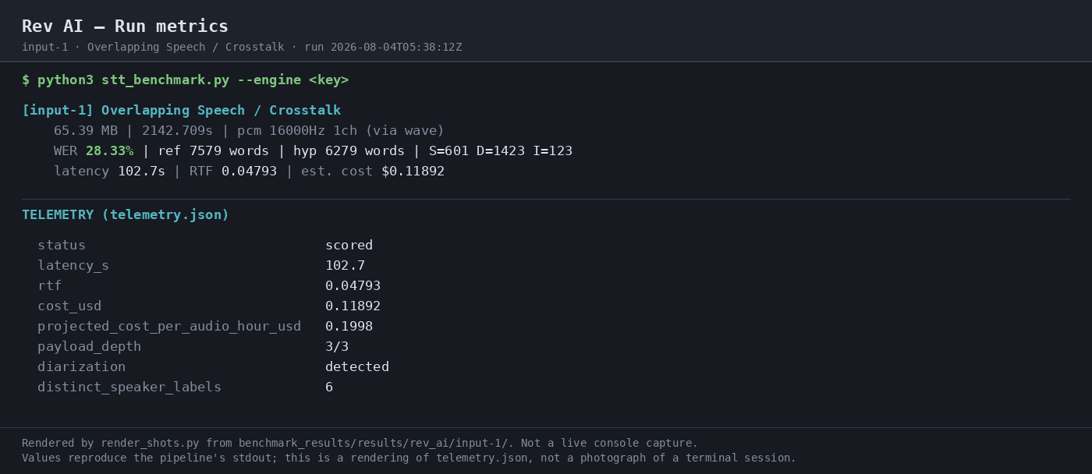The width and height of the screenshot is (1092, 474).
Task: Click 'hyp 6279 words' text
Action: (349, 151)
